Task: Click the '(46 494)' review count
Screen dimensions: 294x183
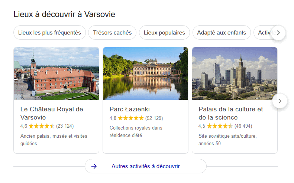Action: click(243, 126)
